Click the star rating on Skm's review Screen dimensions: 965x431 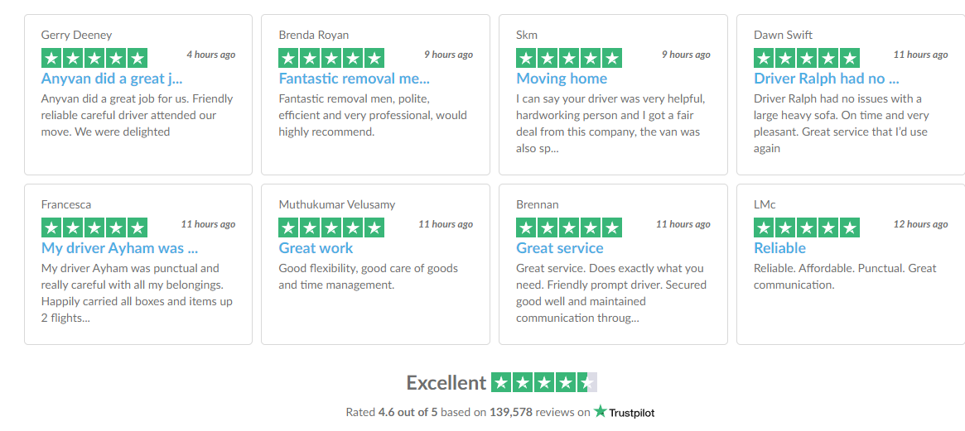coord(569,58)
